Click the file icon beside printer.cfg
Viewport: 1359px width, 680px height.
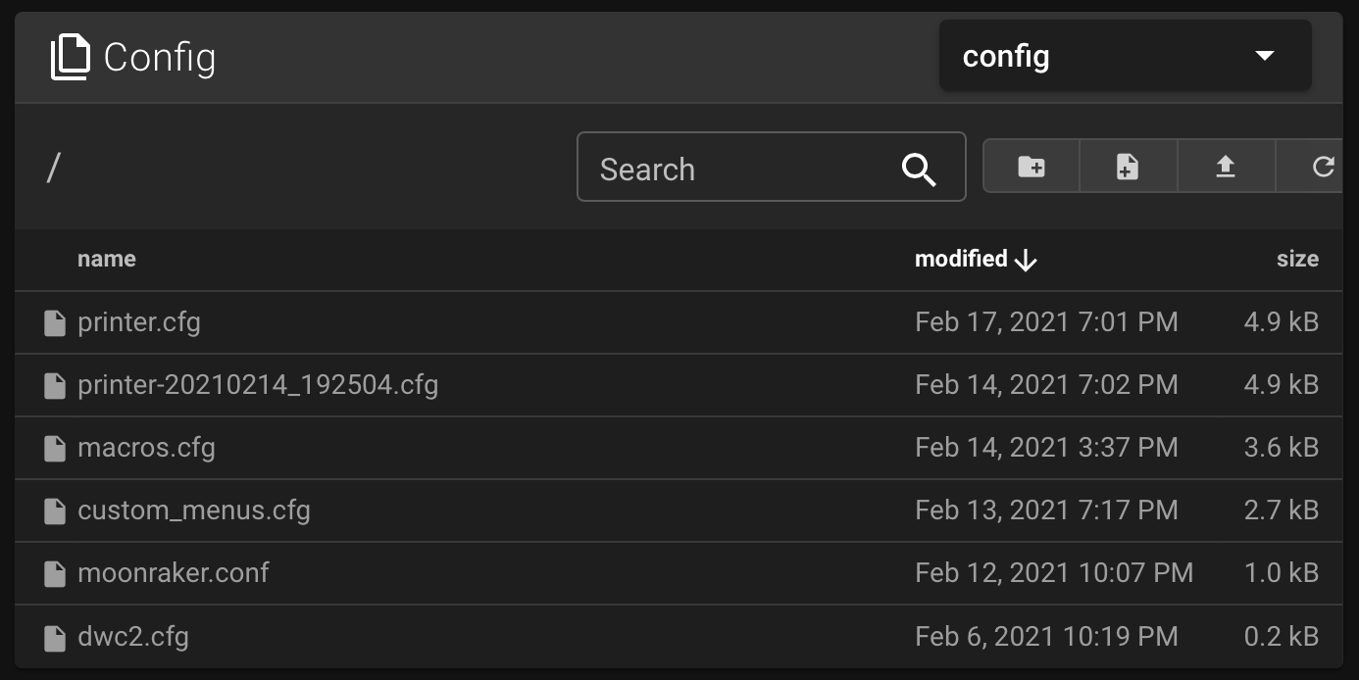tap(55, 321)
